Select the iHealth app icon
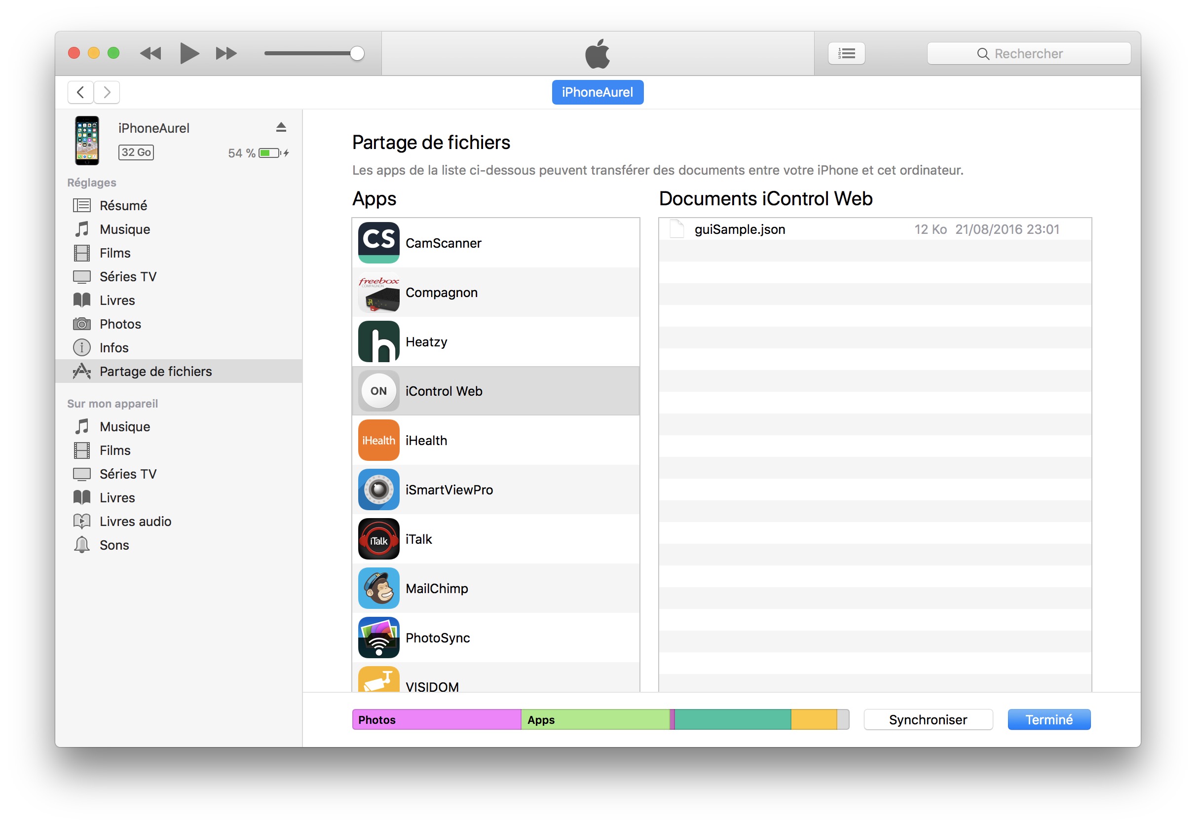The width and height of the screenshot is (1196, 826). 378,441
